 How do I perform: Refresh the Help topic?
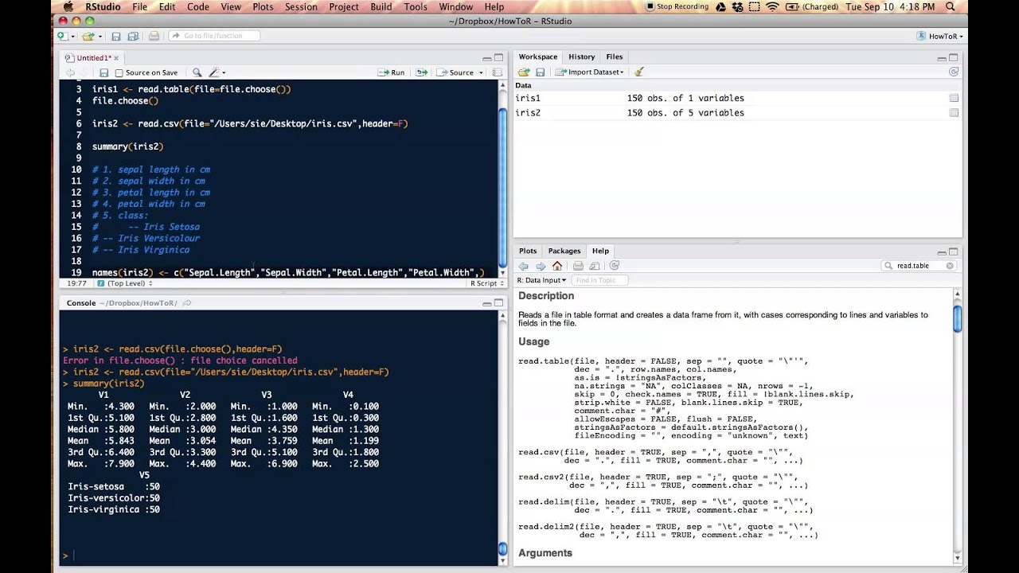coord(615,266)
